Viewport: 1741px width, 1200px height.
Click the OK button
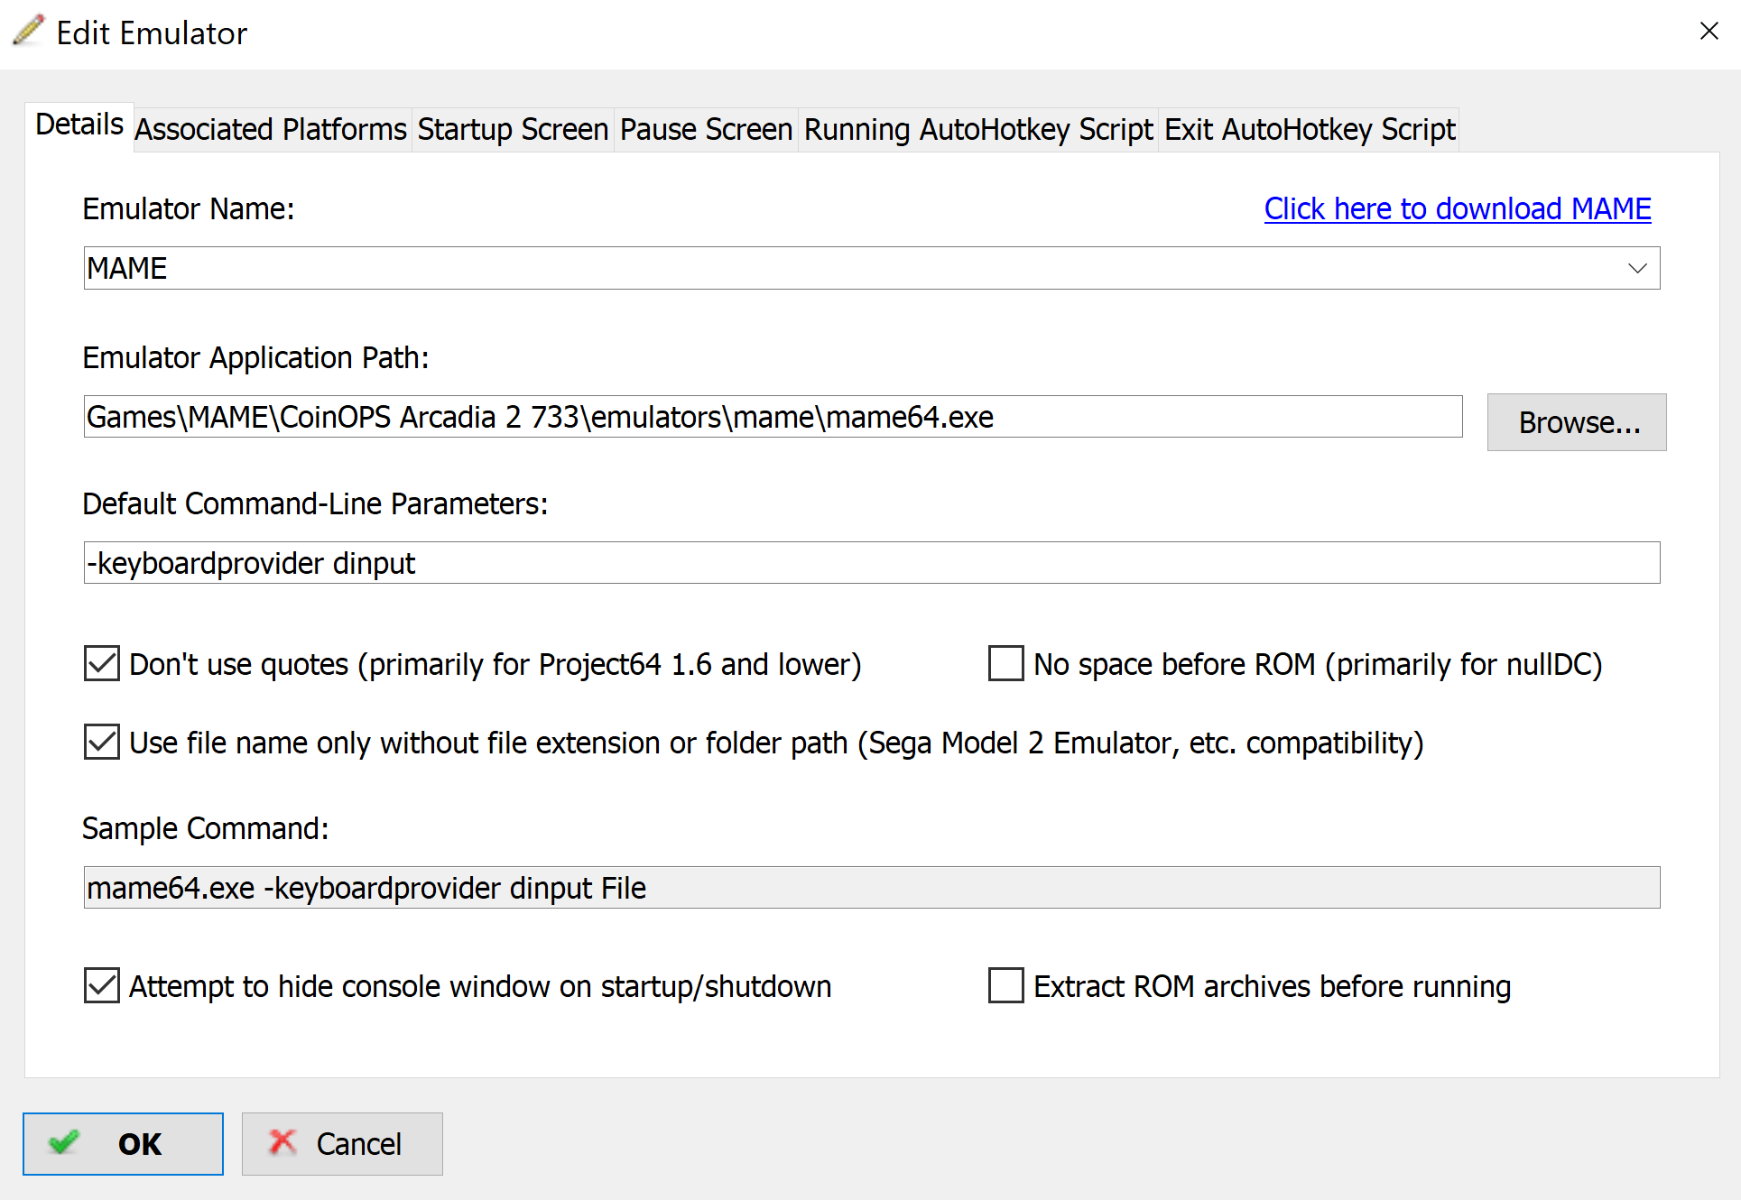point(123,1144)
